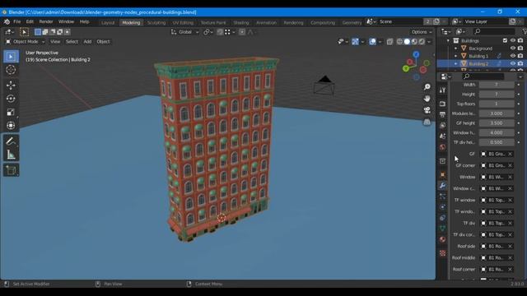Viewport: 527px width, 296px height.
Task: Toggle viewport overlays button
Action: click(372, 42)
